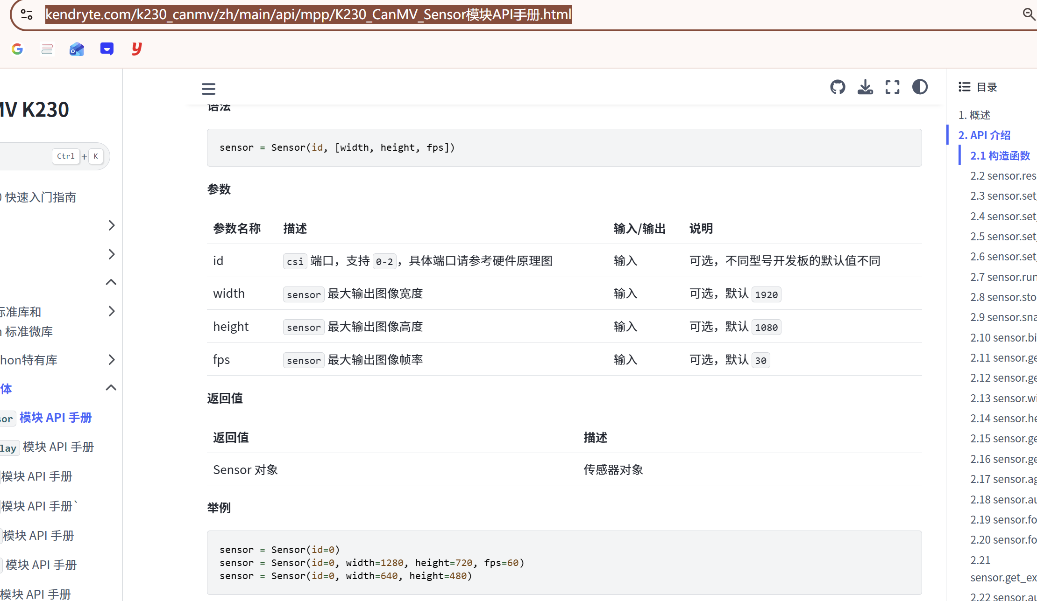
Task: Expand the first collapsed sidebar chevron below 快速入门指南
Action: tap(111, 225)
